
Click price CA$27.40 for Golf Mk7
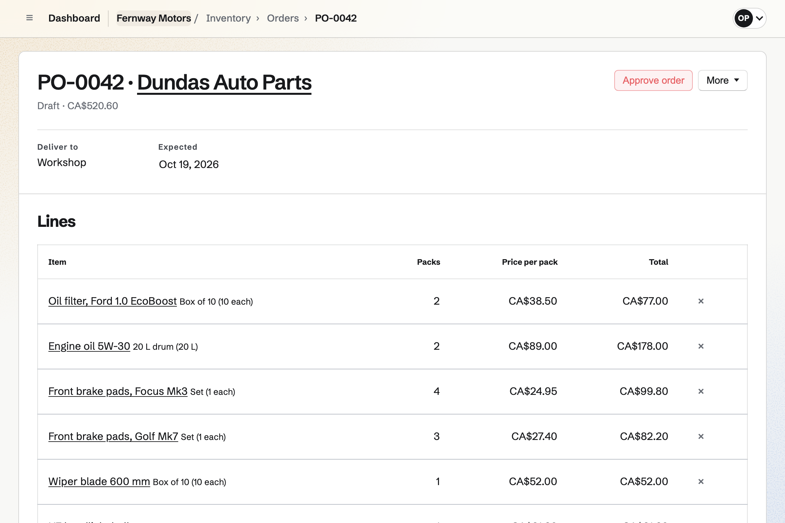534,436
